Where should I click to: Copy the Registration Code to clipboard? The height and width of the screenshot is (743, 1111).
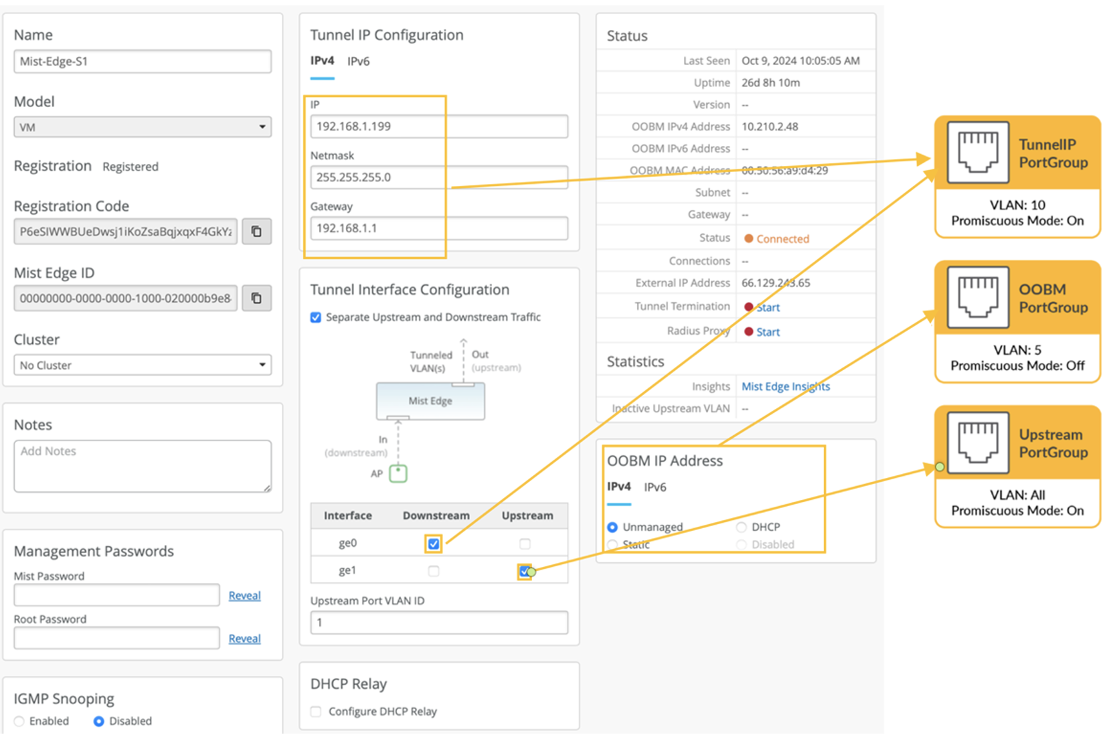(x=256, y=232)
